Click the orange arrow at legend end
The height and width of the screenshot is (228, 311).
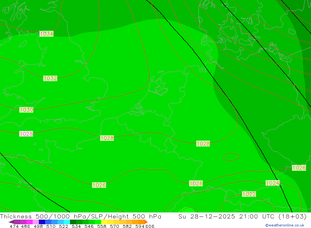[x=146, y=222]
